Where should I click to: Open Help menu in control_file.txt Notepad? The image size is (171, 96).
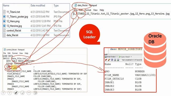(26, 53)
